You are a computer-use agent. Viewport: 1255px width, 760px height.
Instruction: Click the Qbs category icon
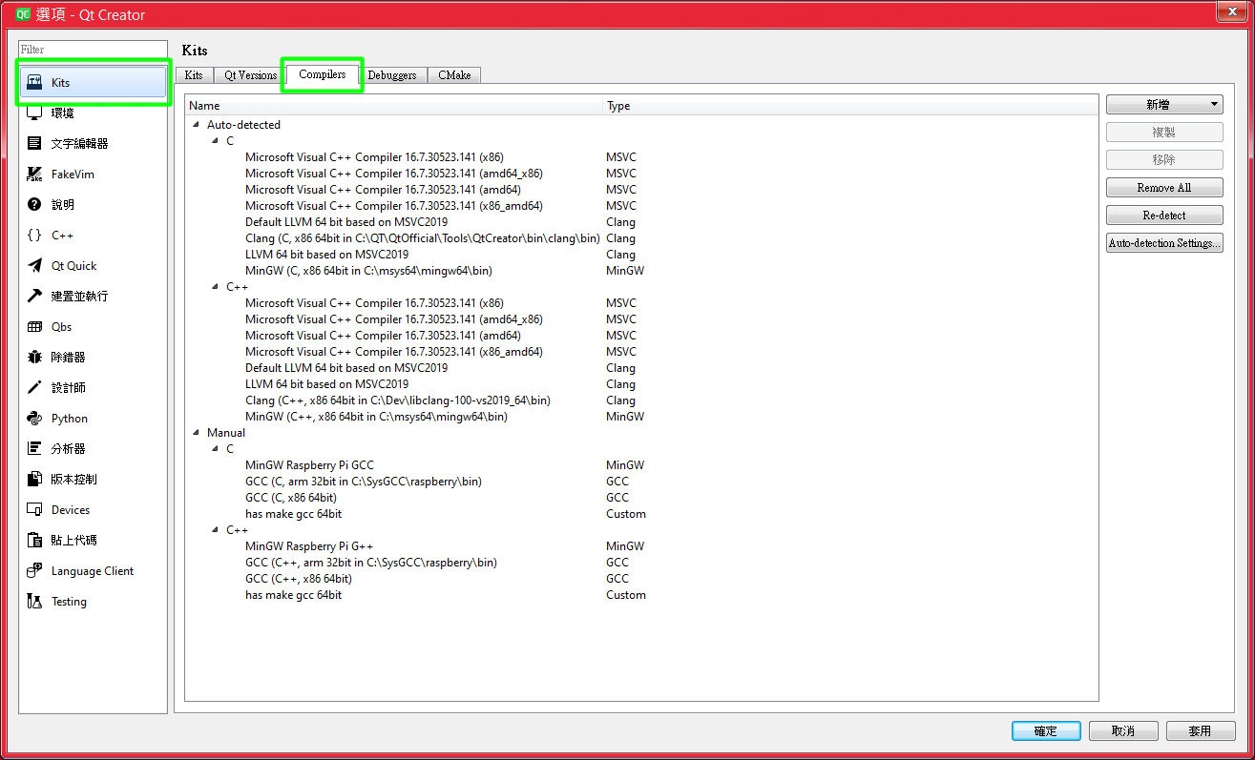pyautogui.click(x=34, y=327)
